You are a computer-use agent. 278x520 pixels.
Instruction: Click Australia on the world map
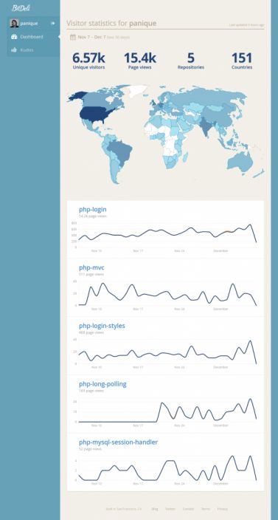click(x=240, y=162)
